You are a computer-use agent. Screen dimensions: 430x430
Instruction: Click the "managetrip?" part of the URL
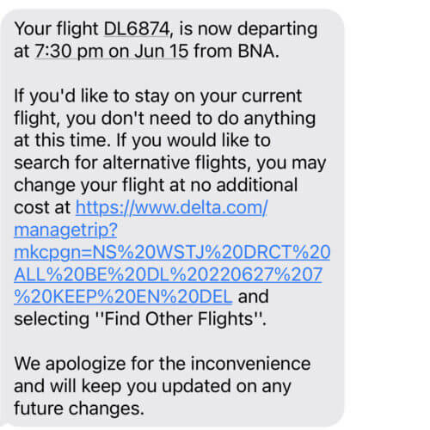pos(65,230)
